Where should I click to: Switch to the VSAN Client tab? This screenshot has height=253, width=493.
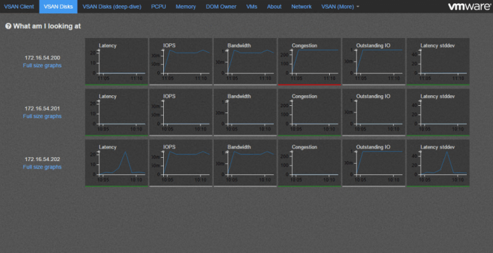click(x=19, y=7)
